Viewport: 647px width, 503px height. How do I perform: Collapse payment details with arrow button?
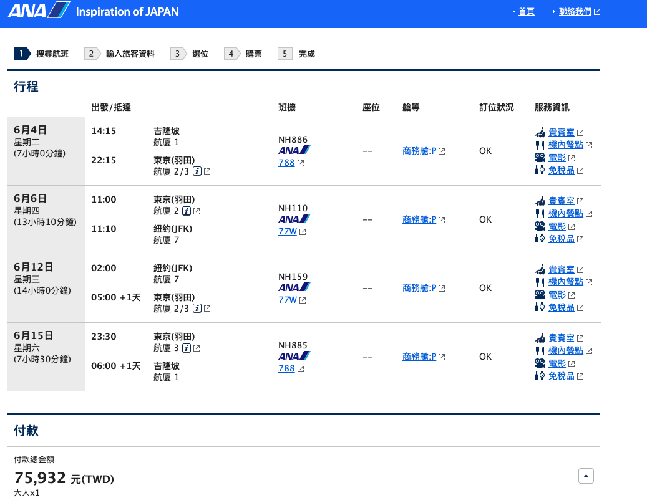click(586, 476)
